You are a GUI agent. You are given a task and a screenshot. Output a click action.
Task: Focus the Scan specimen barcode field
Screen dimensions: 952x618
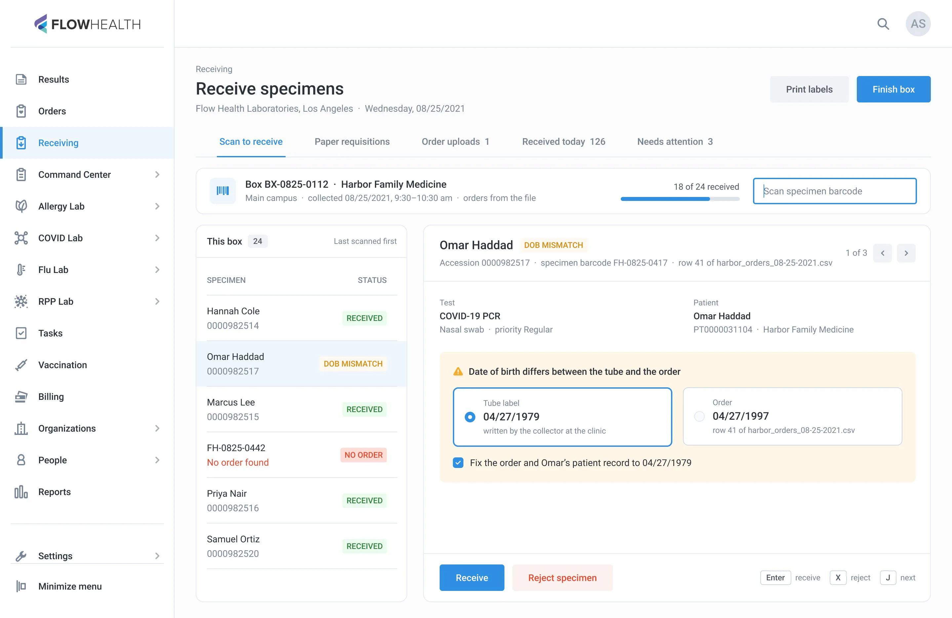pos(834,191)
